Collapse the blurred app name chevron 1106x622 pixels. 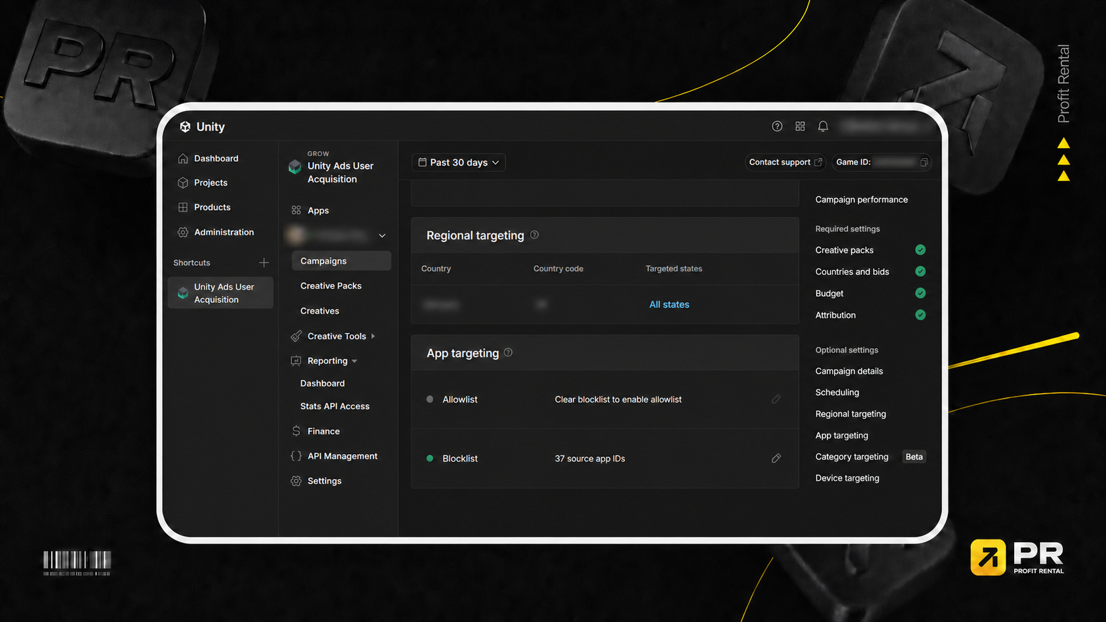tap(382, 235)
